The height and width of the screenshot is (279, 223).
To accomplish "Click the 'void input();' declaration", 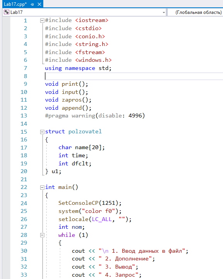I will [x=66, y=92].
